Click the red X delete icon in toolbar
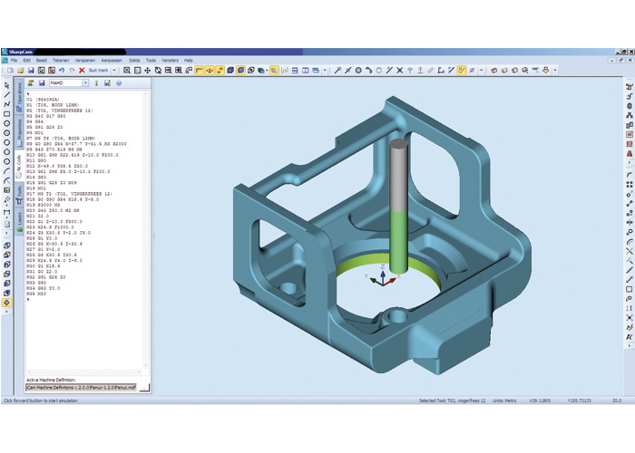 click(82, 70)
